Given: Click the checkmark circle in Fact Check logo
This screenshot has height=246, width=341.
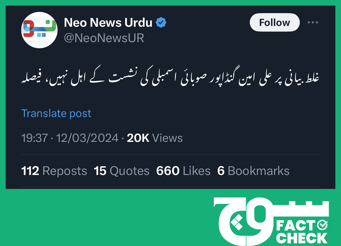Looking at the screenshot, I should coord(322,225).
